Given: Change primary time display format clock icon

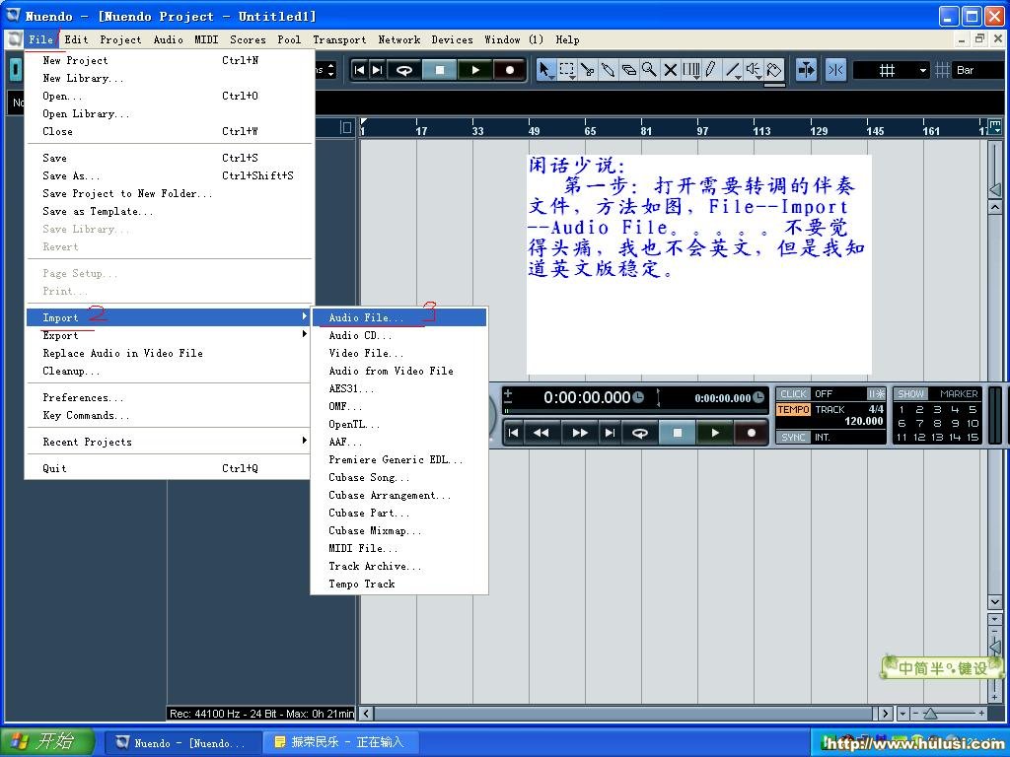Looking at the screenshot, I should pyautogui.click(x=638, y=397).
